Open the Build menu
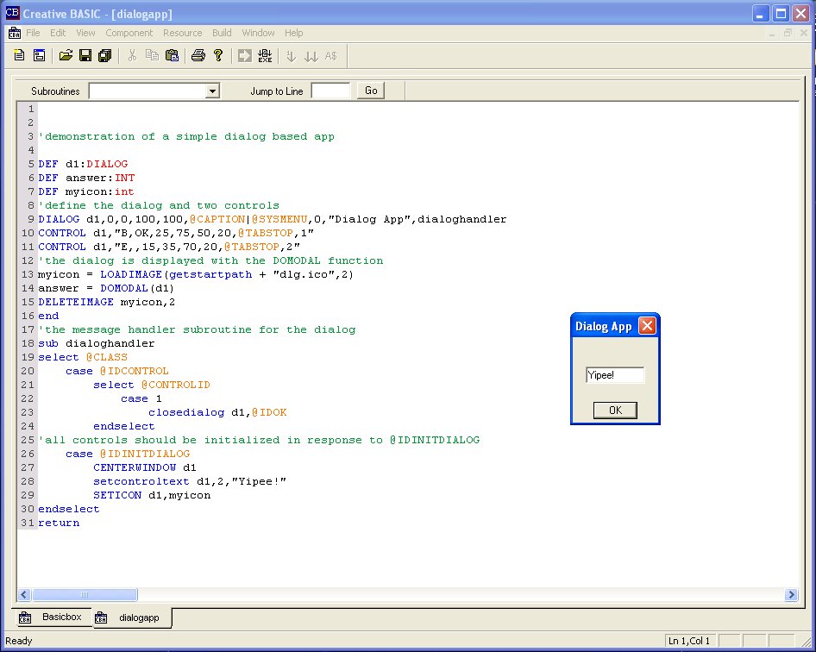The image size is (816, 652). [222, 33]
